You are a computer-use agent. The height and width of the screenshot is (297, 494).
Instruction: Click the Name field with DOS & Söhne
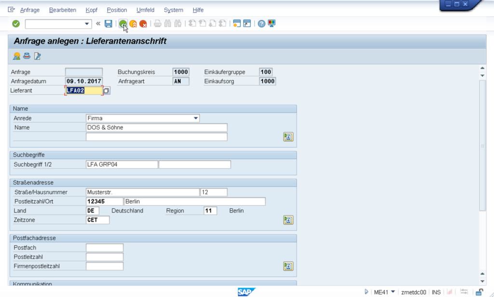tap(157, 127)
